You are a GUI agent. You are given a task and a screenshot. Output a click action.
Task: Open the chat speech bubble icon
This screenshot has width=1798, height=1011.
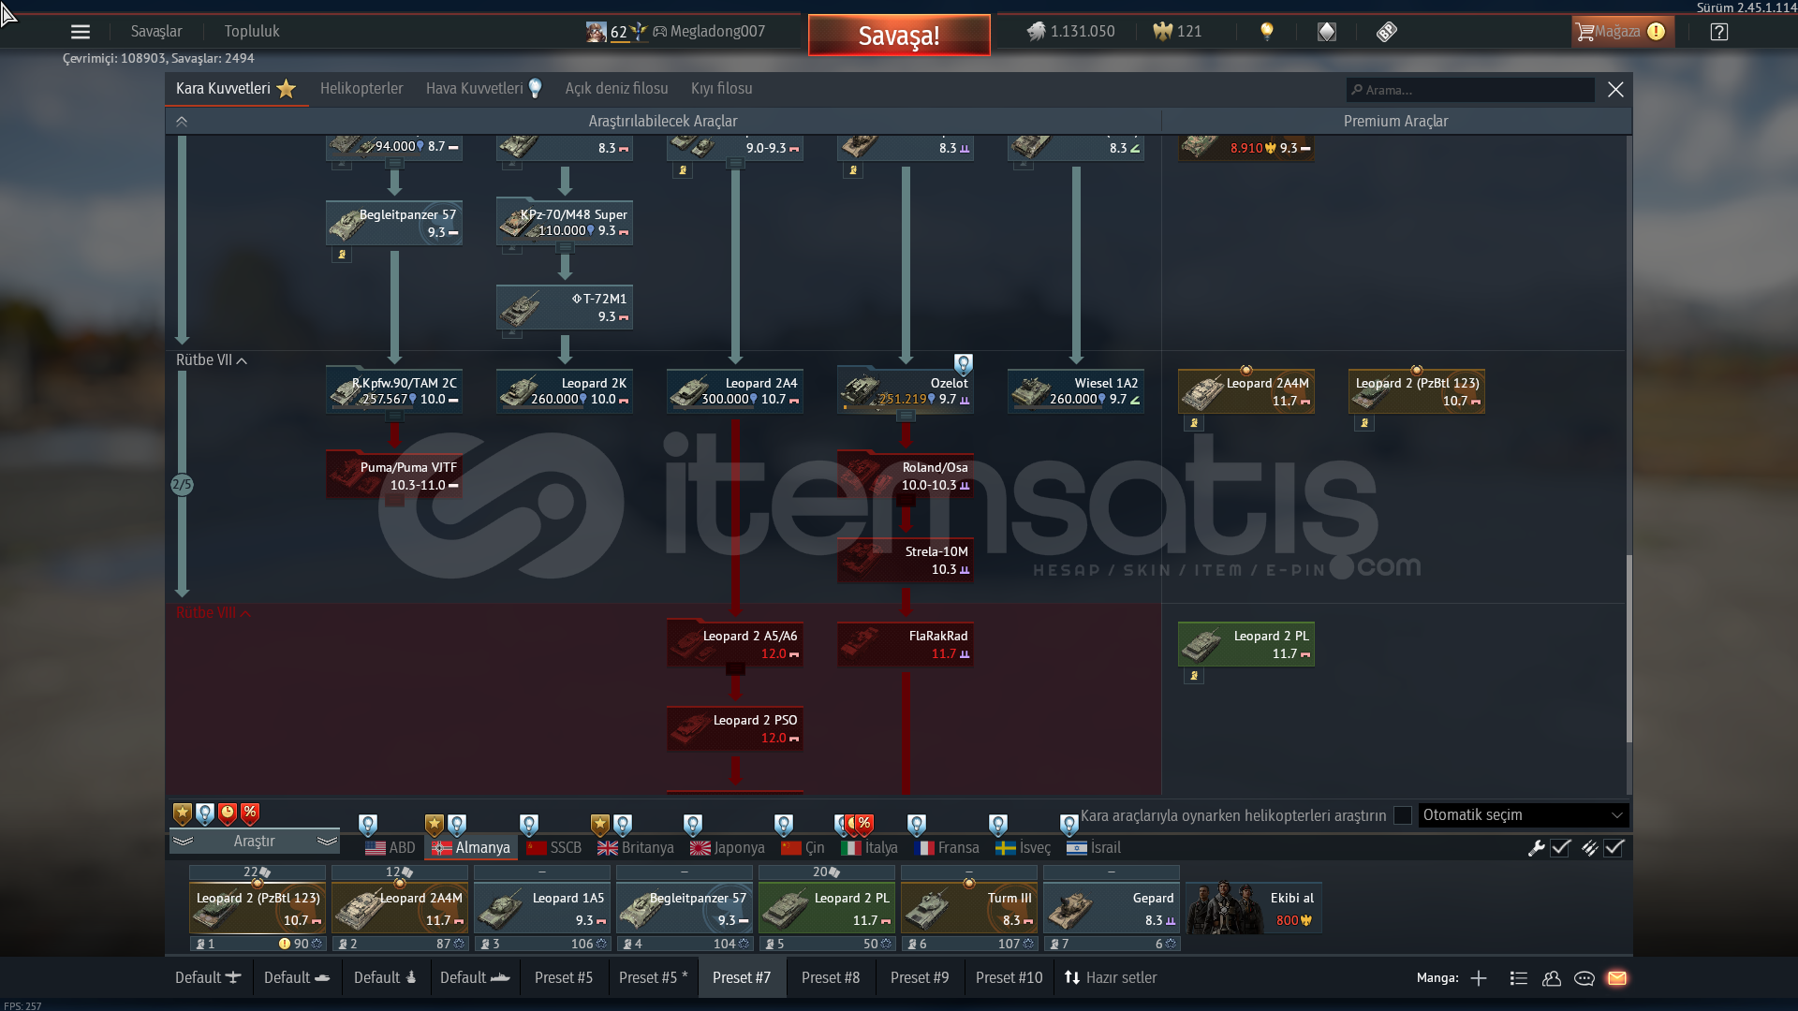(x=1584, y=978)
